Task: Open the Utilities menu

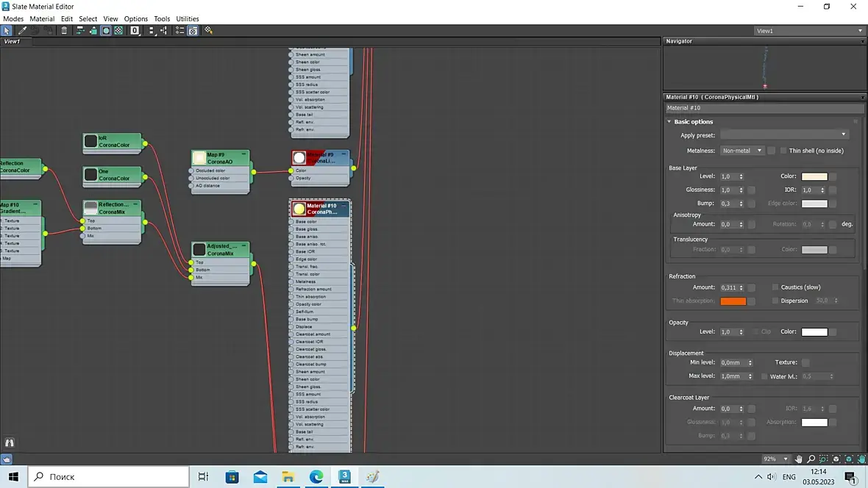Action: pyautogui.click(x=187, y=19)
